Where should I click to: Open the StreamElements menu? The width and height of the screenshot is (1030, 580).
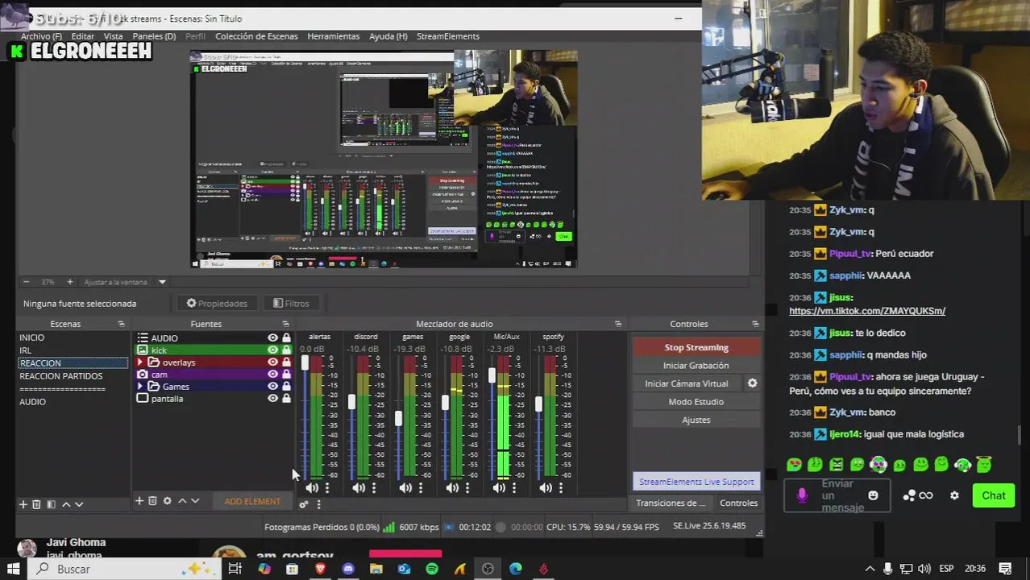(448, 36)
